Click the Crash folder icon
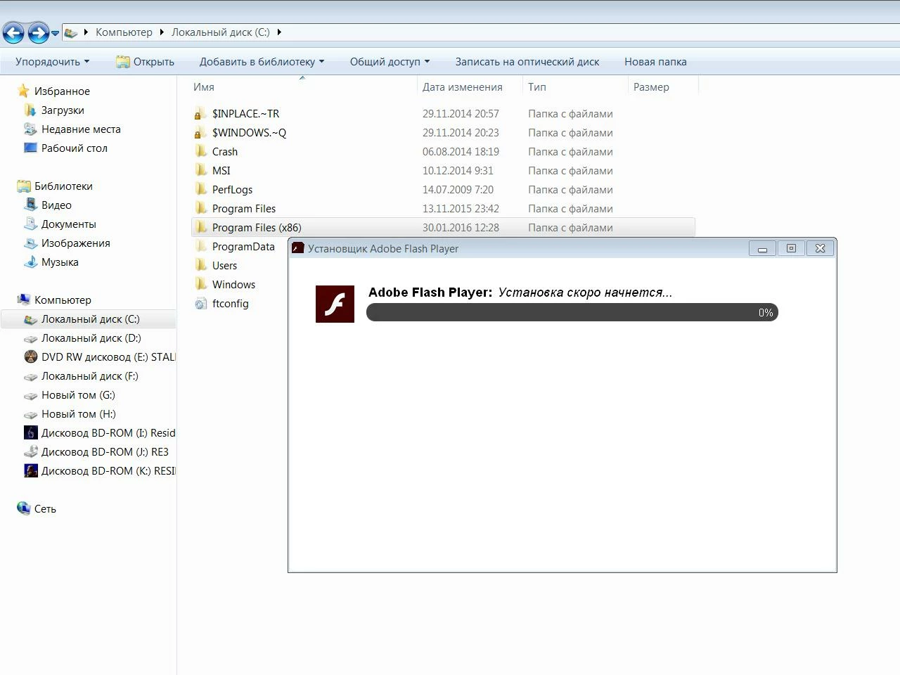Screen dimensions: 900x675 [200, 151]
